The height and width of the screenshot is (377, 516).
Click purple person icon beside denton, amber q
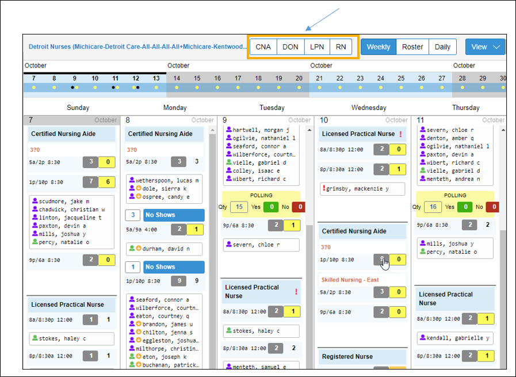pos(423,138)
